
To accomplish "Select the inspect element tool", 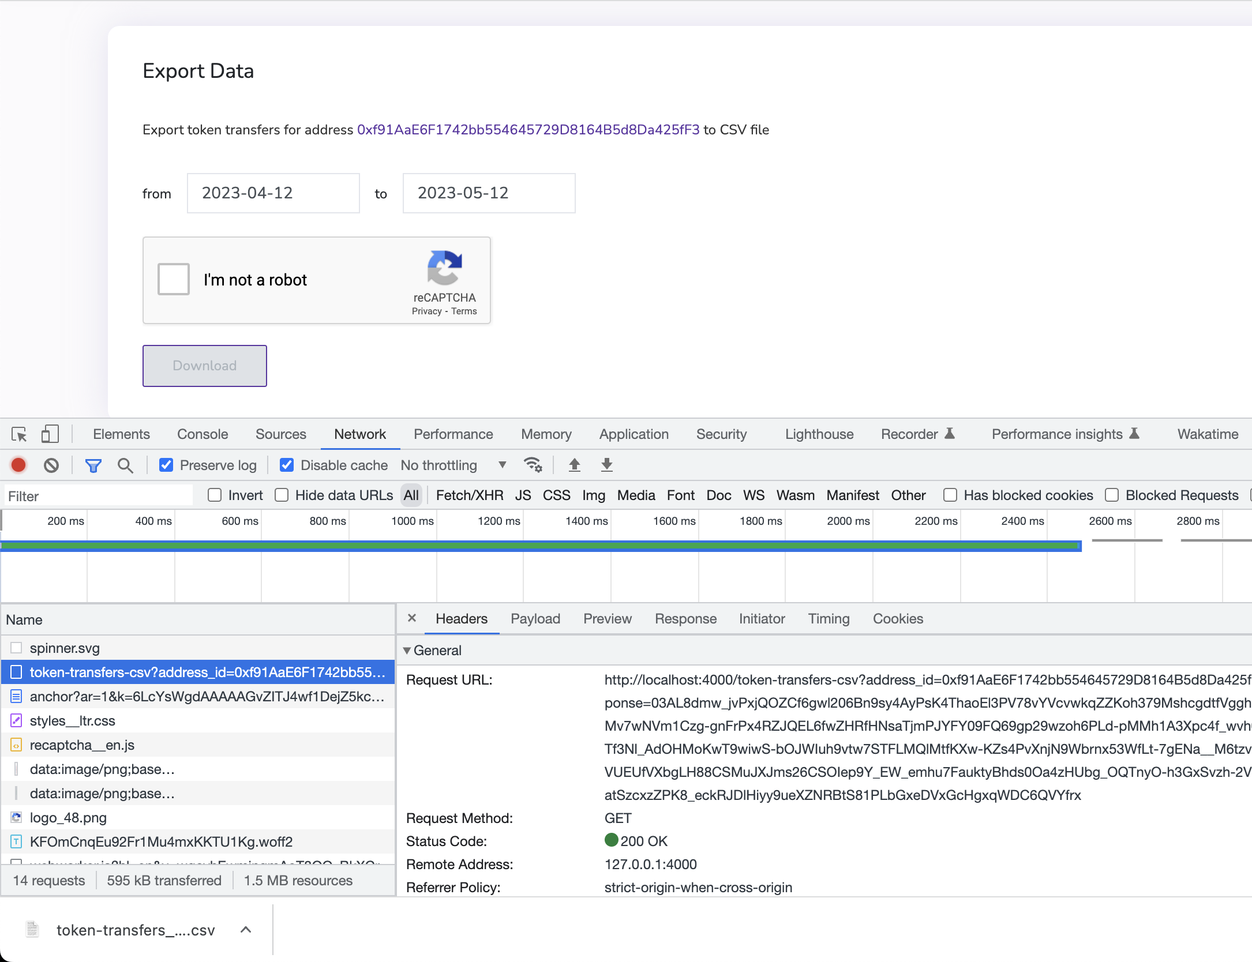I will (x=19, y=434).
